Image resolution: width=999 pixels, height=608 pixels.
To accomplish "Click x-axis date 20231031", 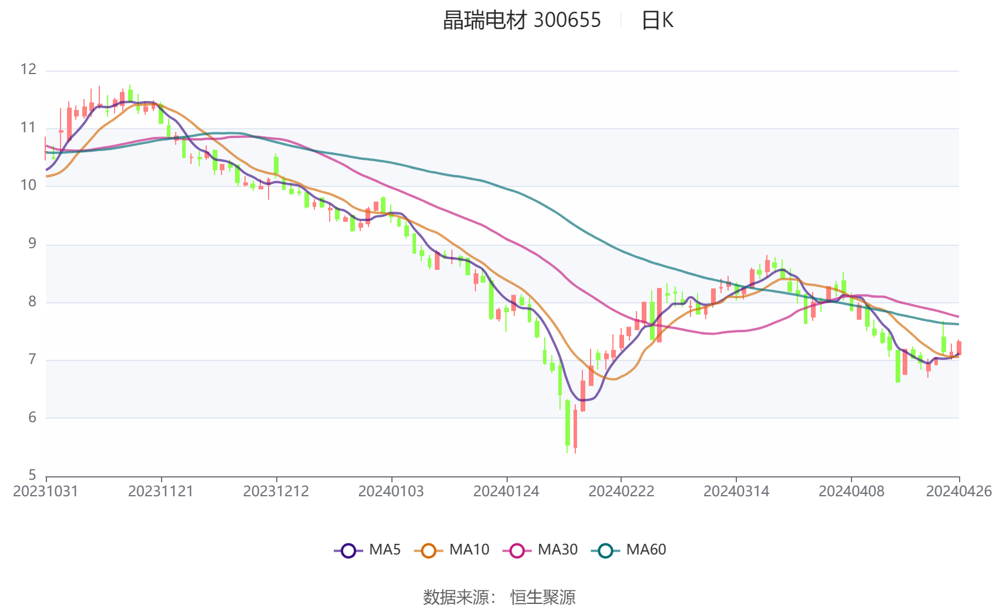I will click(x=46, y=492).
